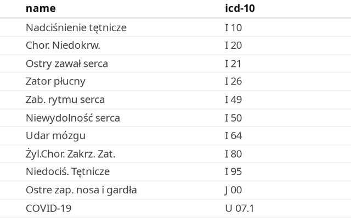351x219 pixels.
Task: Click the Udar mózgu entry
Action: 56,136
